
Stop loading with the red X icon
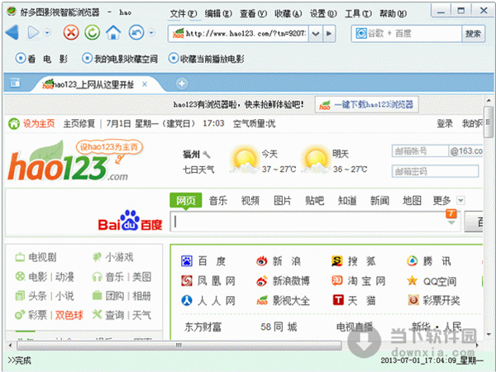[71, 32]
